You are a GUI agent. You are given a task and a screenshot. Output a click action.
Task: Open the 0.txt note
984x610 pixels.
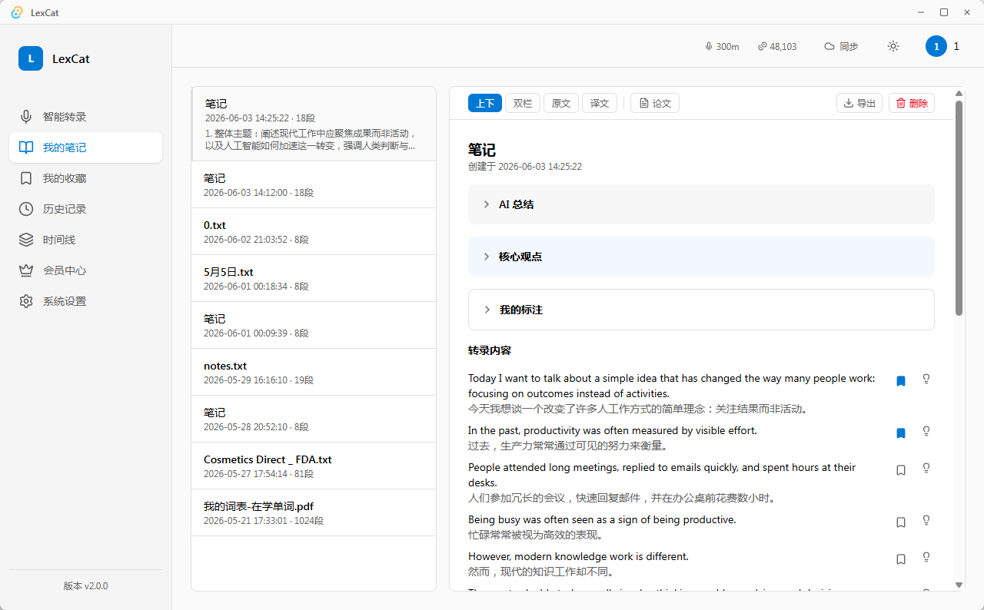coord(314,231)
